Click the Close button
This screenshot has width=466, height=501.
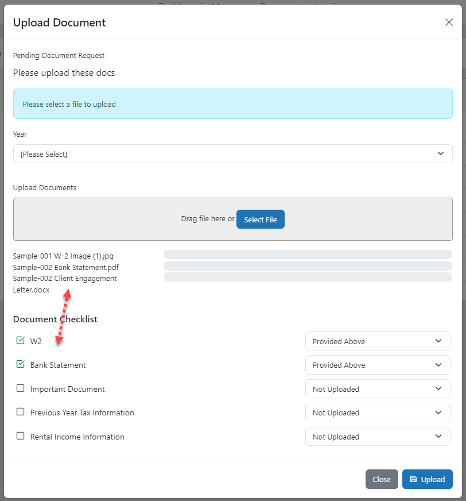click(x=381, y=479)
